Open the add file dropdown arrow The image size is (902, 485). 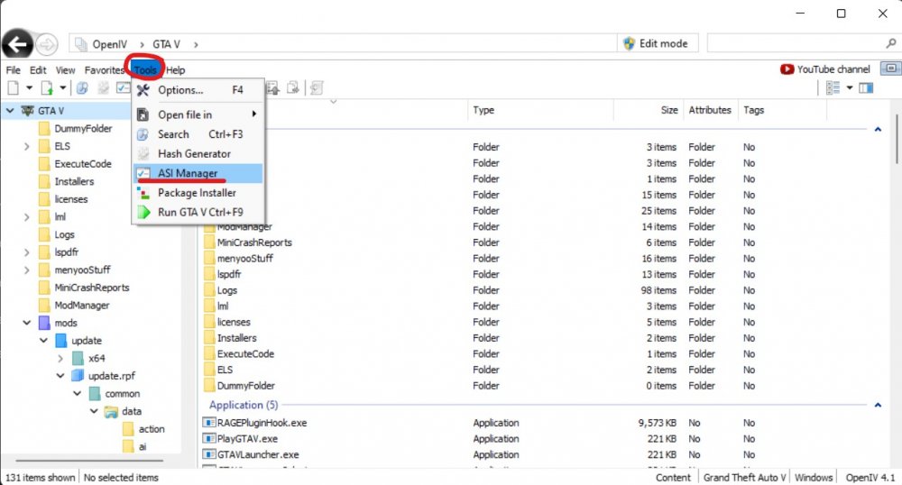(x=63, y=88)
